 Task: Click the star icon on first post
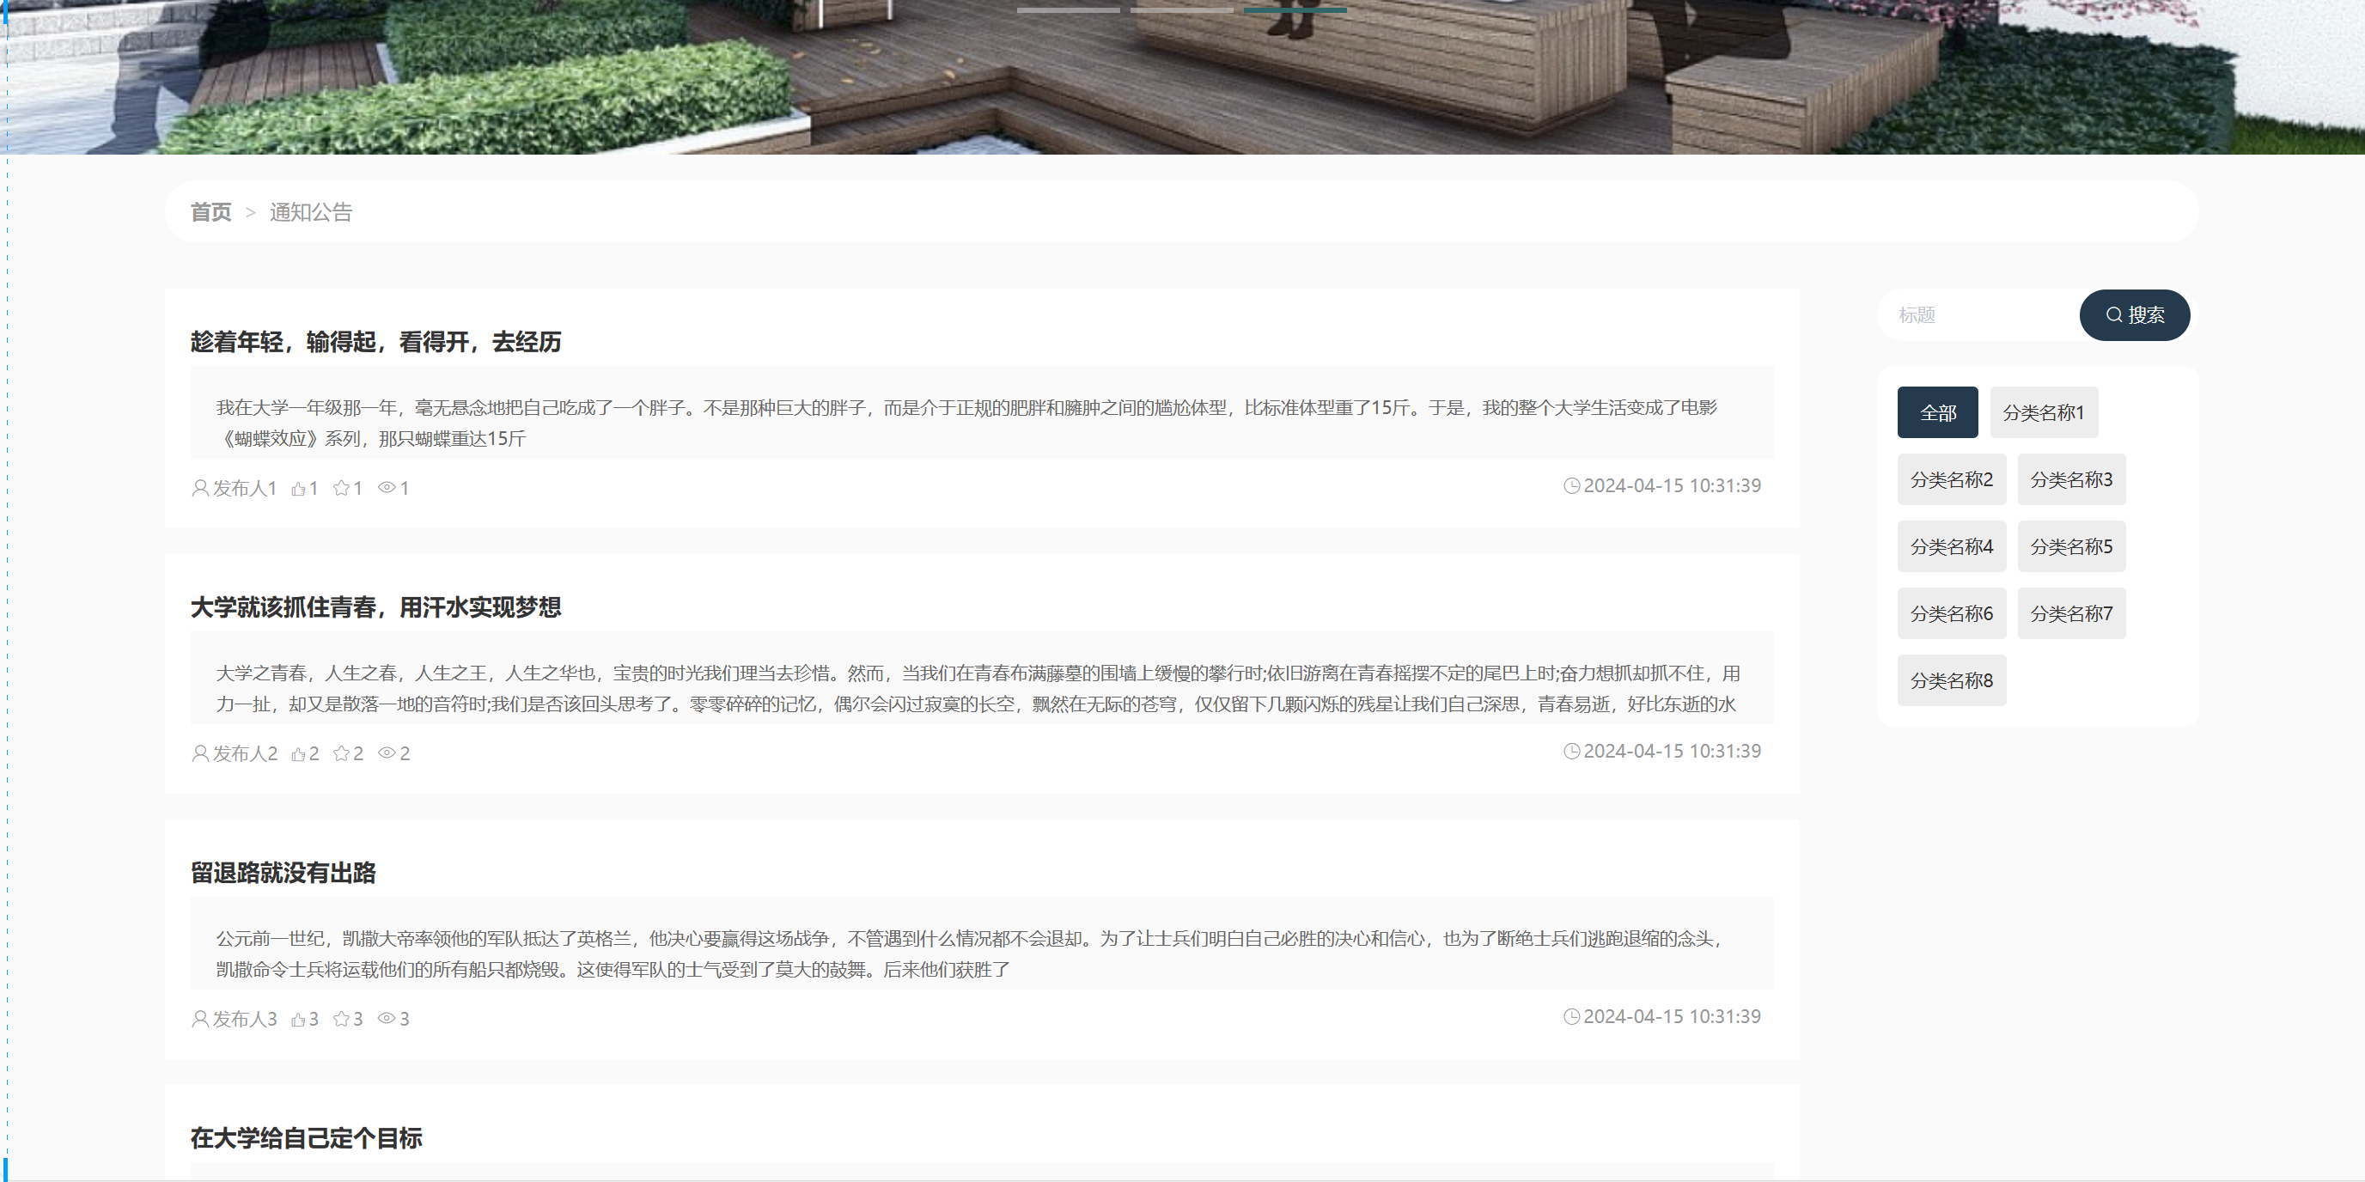tap(340, 488)
